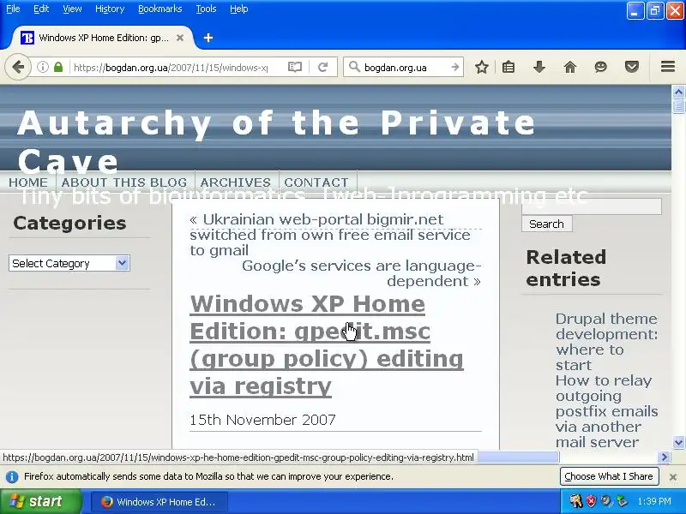The image size is (686, 514).
Task: Select the Windows XP Home Edition browser tab
Action: click(100, 38)
